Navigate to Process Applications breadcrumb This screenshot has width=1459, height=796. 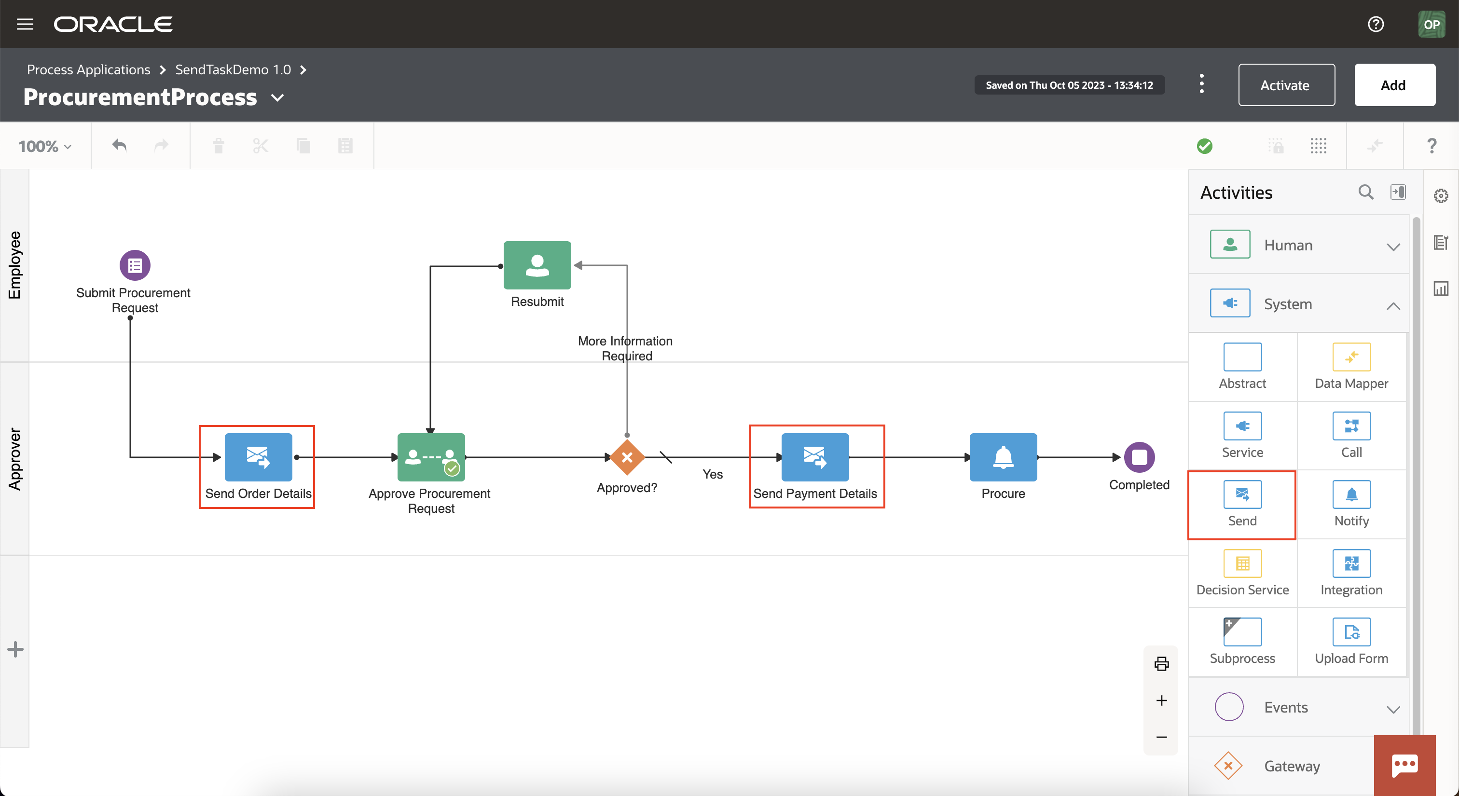tap(88, 69)
